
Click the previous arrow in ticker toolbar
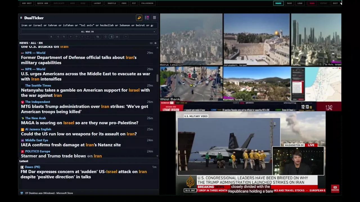tap(82, 37)
